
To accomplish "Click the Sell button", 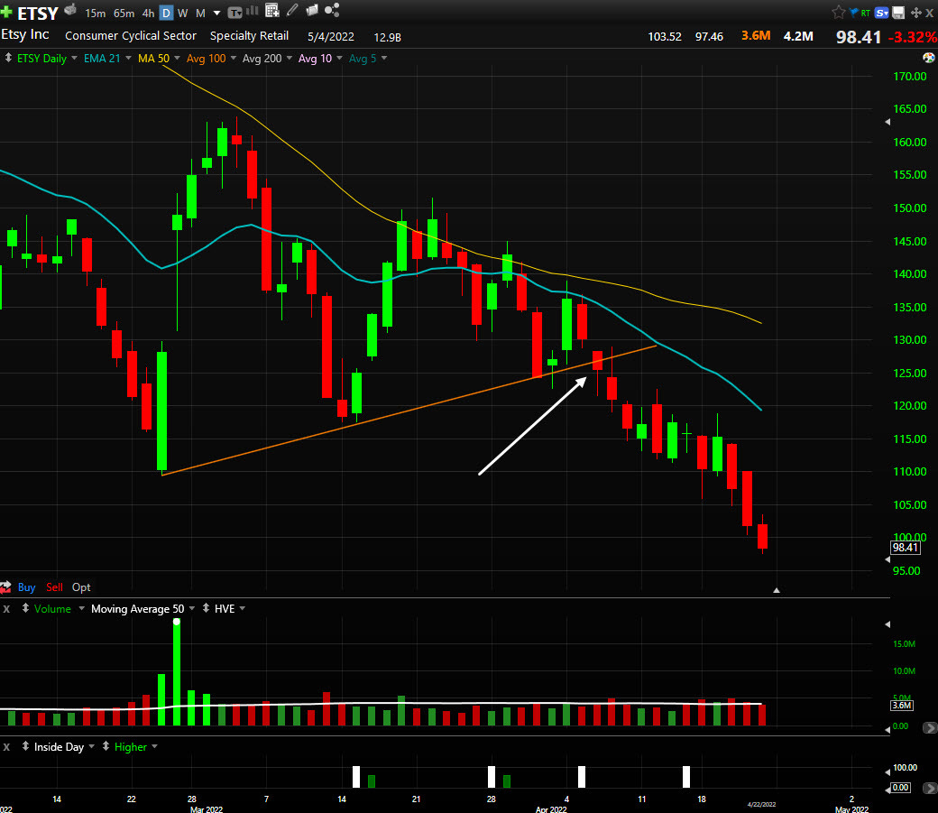I will point(54,587).
